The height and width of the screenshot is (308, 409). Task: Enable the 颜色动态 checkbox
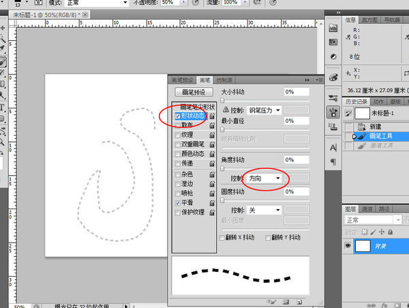click(x=178, y=154)
